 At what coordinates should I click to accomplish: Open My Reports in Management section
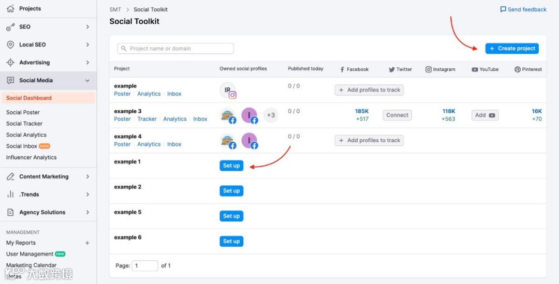coord(21,243)
